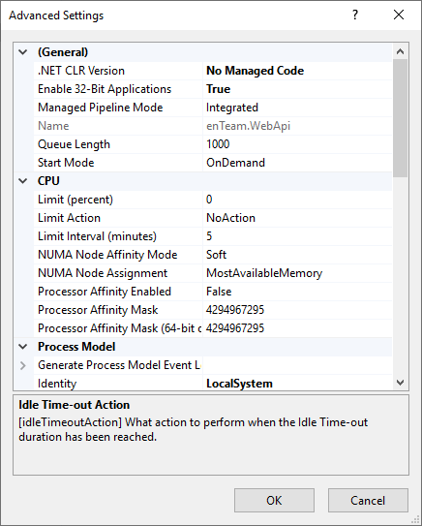Image resolution: width=422 pixels, height=526 pixels.
Task: Click the vertical scrollbar thumb
Action: [400, 118]
